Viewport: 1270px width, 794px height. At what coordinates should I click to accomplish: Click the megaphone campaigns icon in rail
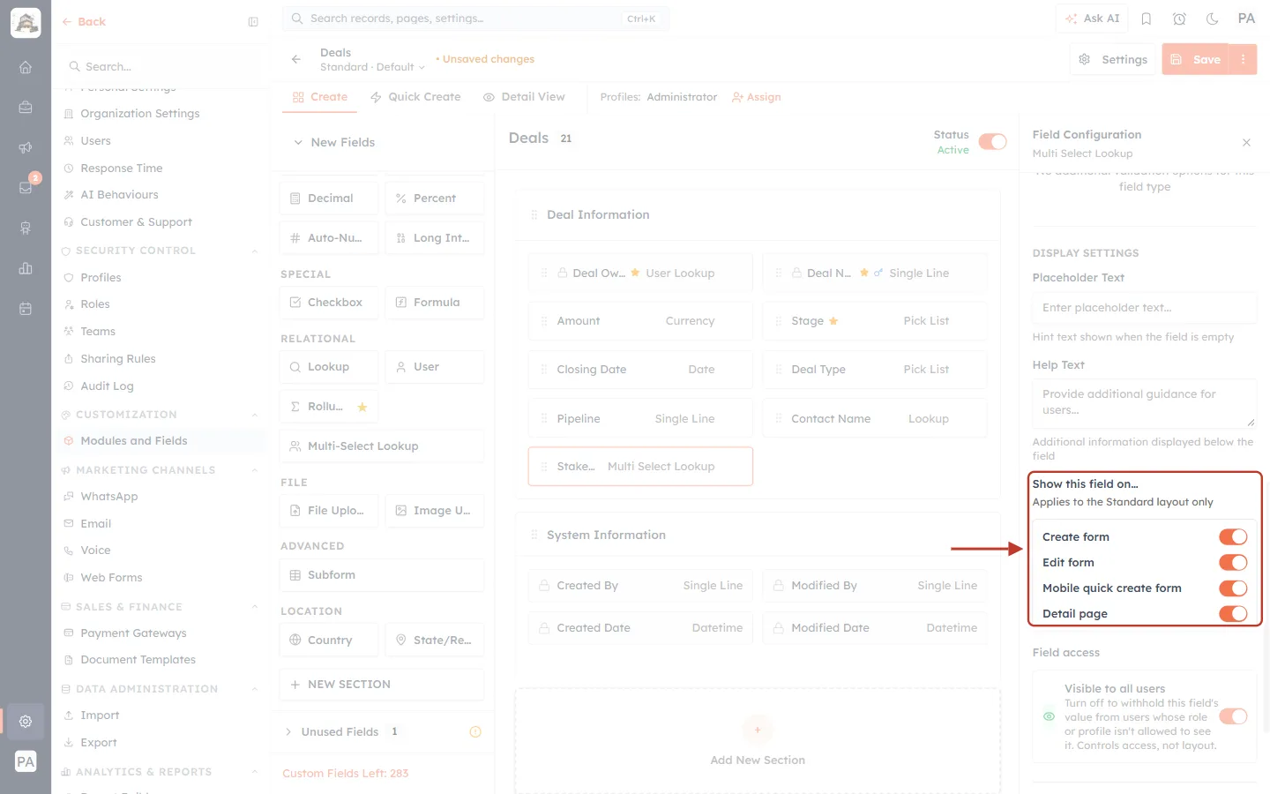[26, 147]
